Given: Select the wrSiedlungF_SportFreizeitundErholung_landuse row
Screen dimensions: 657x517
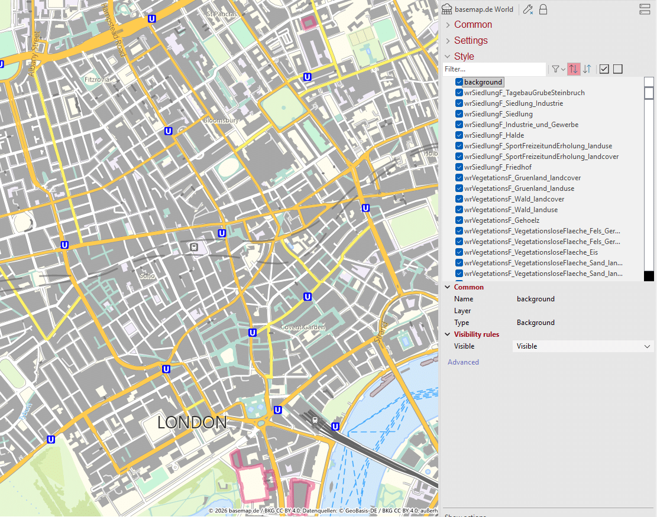Looking at the screenshot, I should 538,146.
